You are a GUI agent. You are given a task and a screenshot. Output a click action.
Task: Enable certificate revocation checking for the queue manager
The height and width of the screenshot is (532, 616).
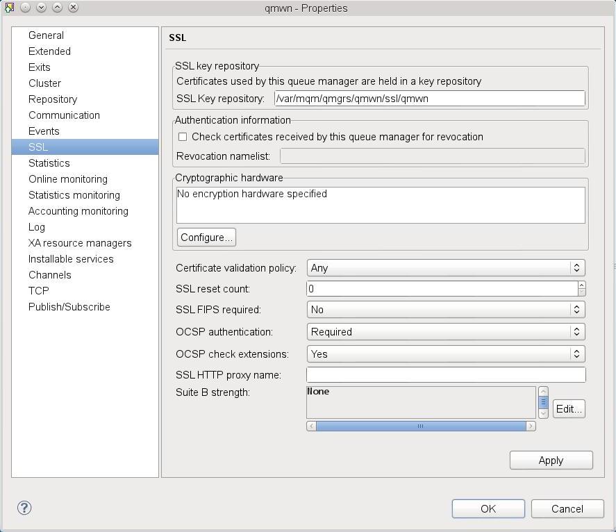coord(183,137)
